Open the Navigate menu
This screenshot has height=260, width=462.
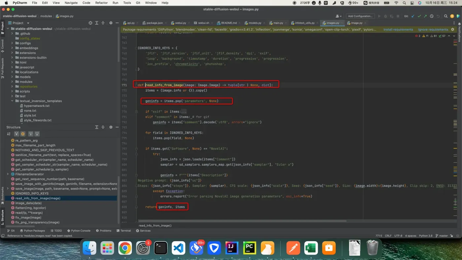[71, 3]
